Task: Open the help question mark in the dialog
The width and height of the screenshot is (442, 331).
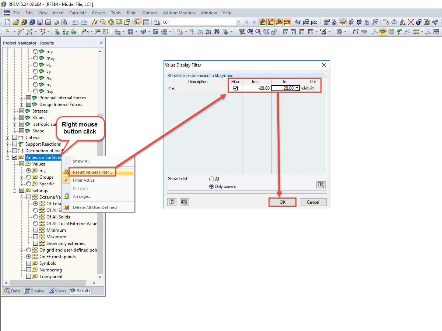Action: [172, 202]
